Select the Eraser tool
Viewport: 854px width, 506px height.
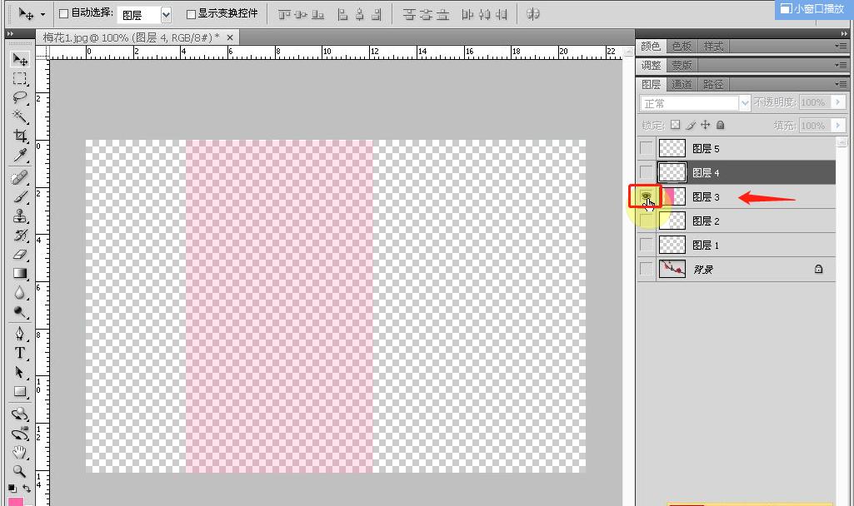tap(20, 255)
